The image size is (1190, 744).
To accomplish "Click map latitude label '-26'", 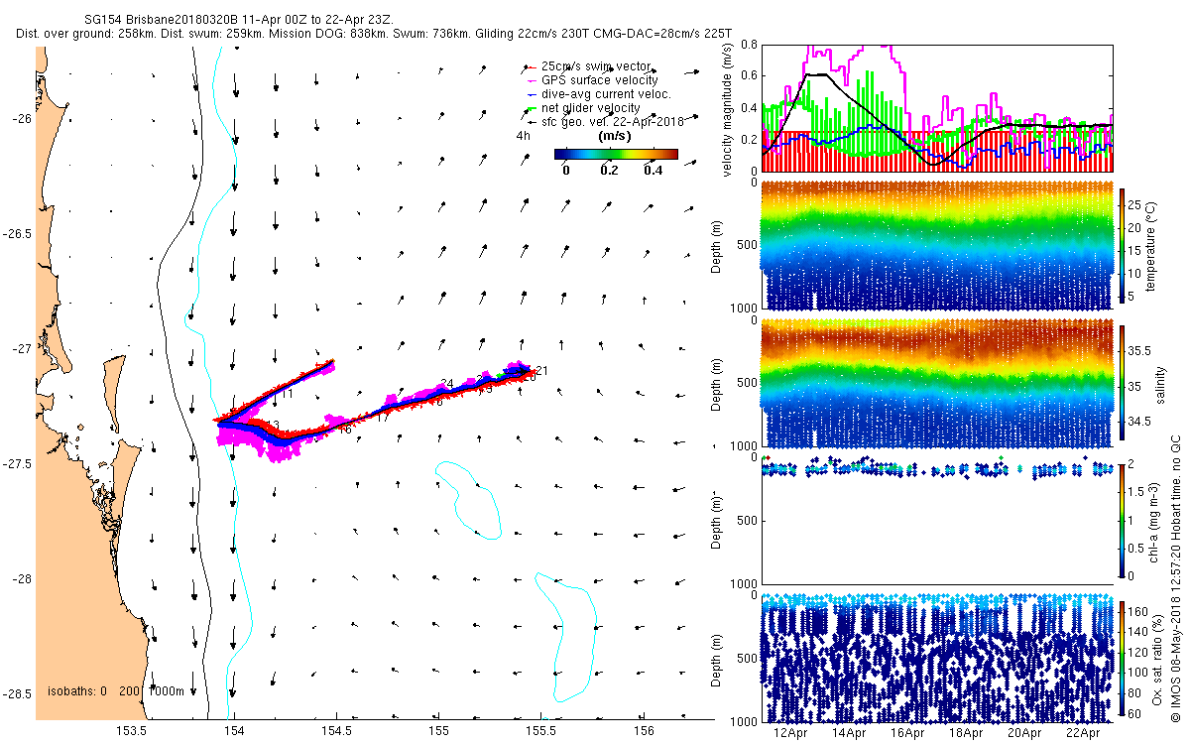I will pyautogui.click(x=23, y=119).
